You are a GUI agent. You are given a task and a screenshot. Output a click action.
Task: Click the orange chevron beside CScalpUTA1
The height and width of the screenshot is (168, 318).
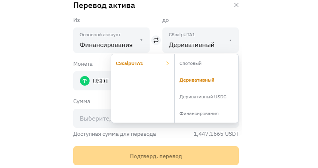point(168,63)
